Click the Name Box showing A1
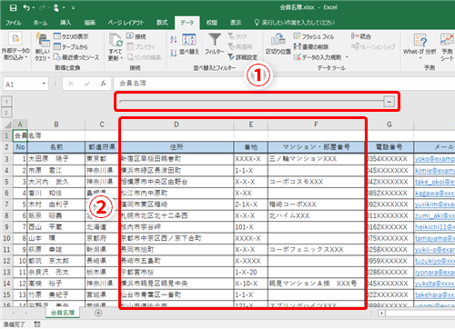Viewport: 455px width, 329px height. pos(22,85)
